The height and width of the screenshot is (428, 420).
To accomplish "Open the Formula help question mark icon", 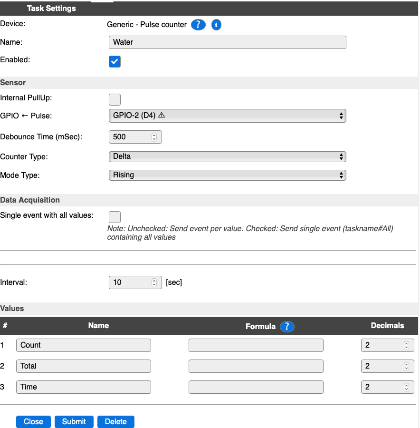I will [x=287, y=326].
